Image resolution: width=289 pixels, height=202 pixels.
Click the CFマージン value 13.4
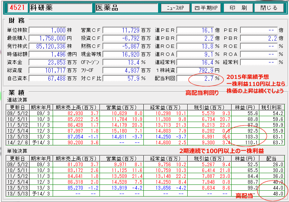(121, 62)
